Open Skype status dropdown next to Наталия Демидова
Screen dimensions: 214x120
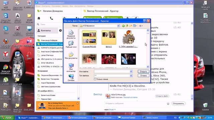pyautogui.click(x=39, y=11)
